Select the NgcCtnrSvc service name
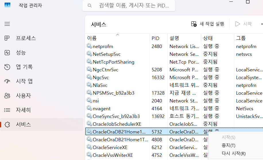This screenshot has height=160, width=263. (105, 70)
